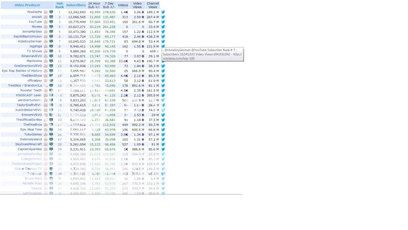Click the TheOfficialSkrillex link
Image resolution: width=408 pixels, height=230 pixels.
coord(29,120)
